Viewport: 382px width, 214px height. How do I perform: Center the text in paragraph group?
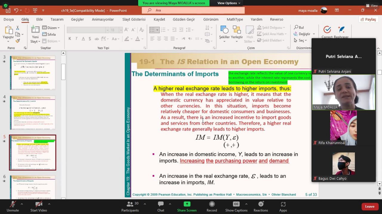tap(159, 39)
